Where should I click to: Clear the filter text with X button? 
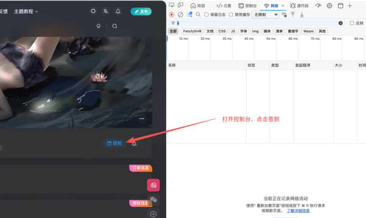pyautogui.click(x=340, y=23)
